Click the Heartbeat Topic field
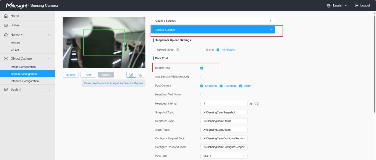This screenshot has width=376, height=160. (224, 121)
